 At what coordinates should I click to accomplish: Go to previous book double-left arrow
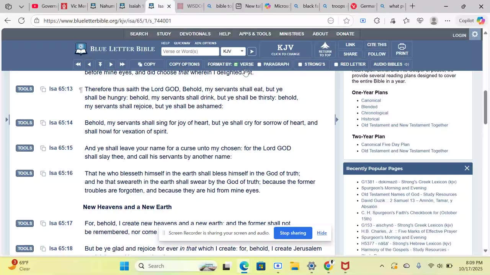(x=78, y=64)
